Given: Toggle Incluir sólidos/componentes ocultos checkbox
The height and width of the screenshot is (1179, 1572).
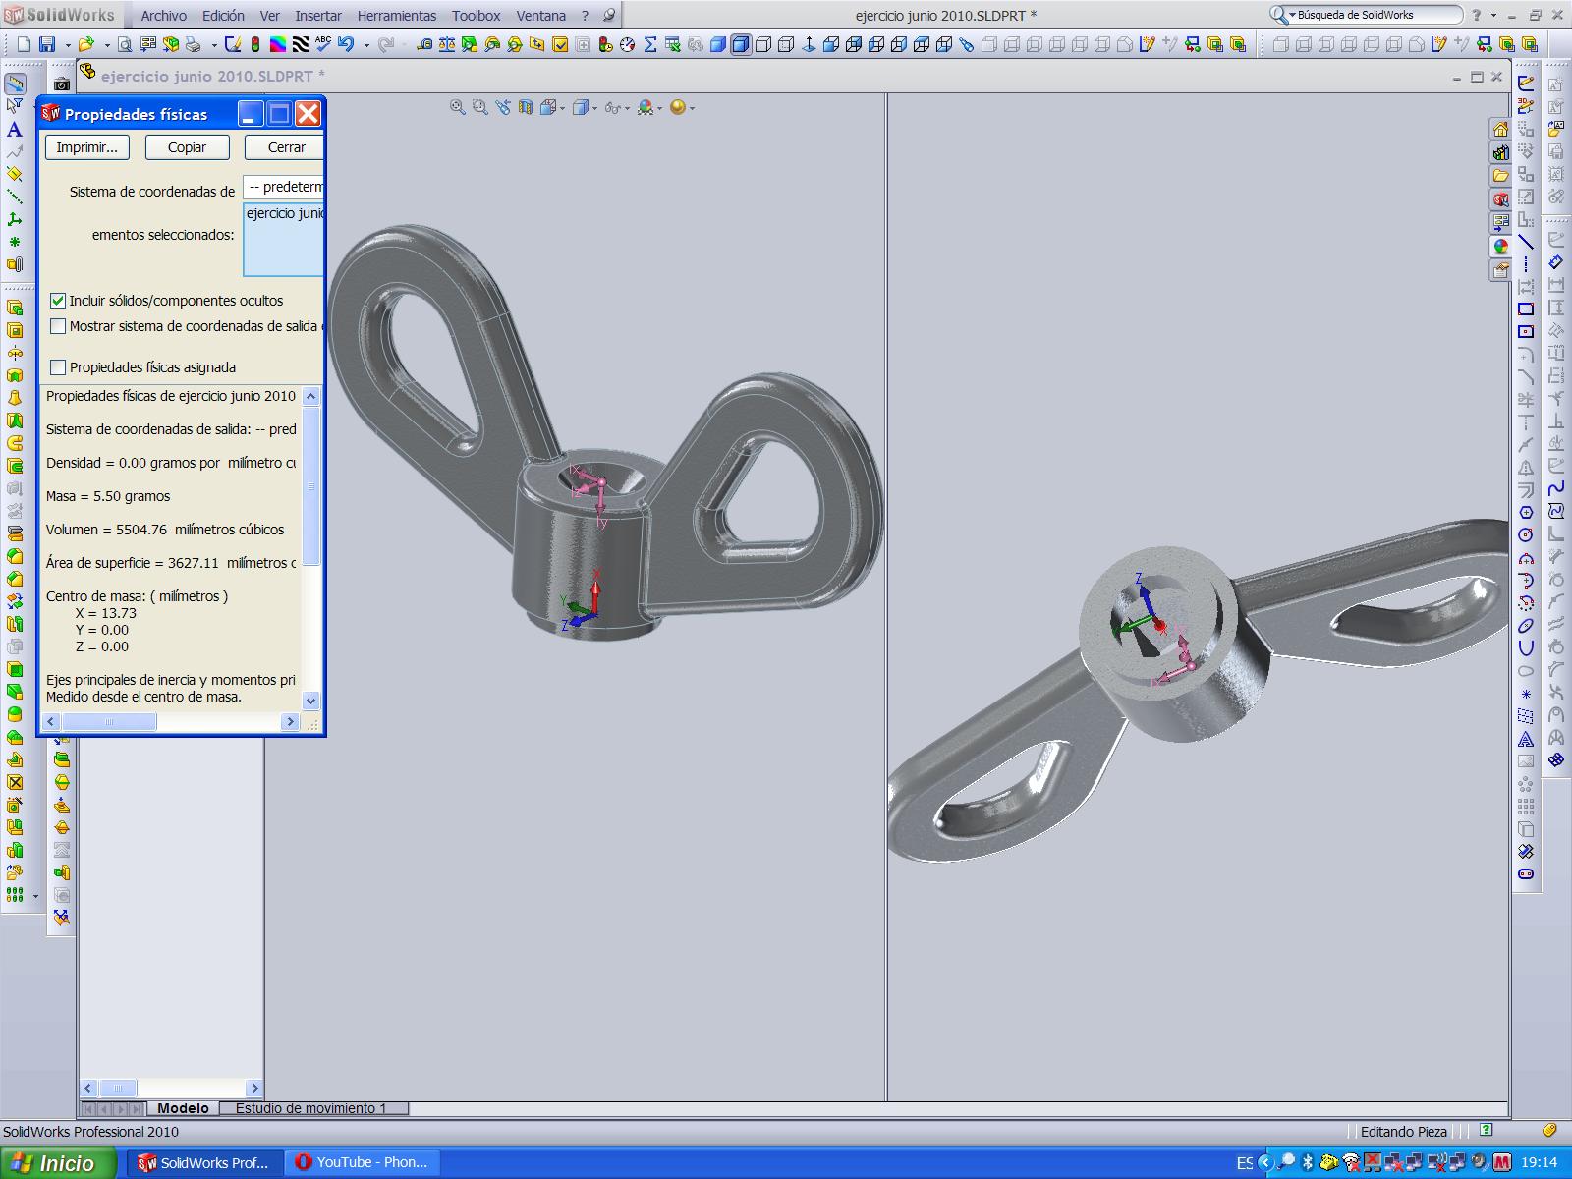Looking at the screenshot, I should pyautogui.click(x=58, y=301).
